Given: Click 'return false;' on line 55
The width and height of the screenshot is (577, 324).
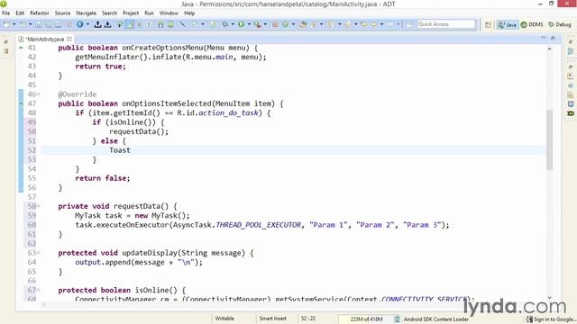Looking at the screenshot, I should (x=102, y=178).
